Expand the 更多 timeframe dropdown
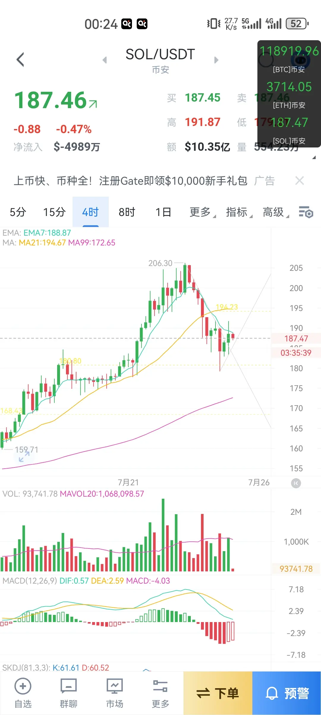This screenshot has width=321, height=715. coord(203,212)
